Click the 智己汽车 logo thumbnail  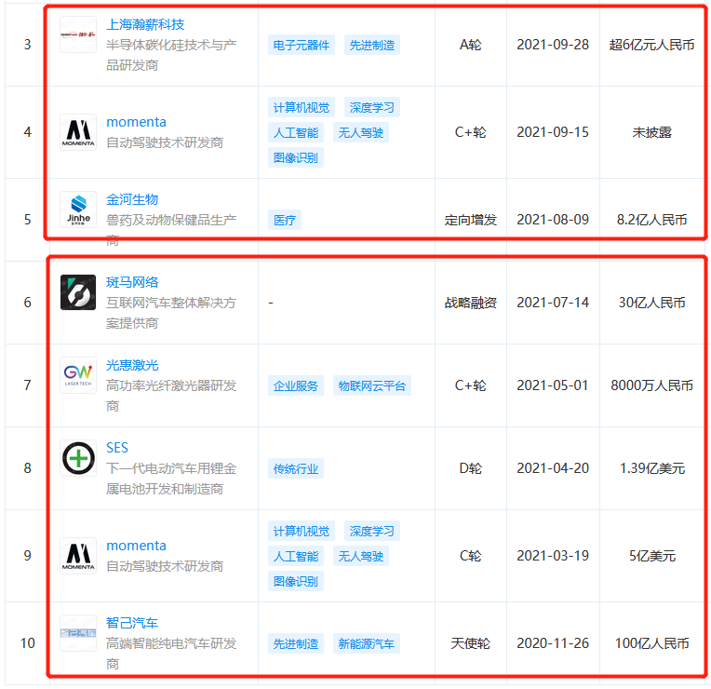tap(78, 633)
